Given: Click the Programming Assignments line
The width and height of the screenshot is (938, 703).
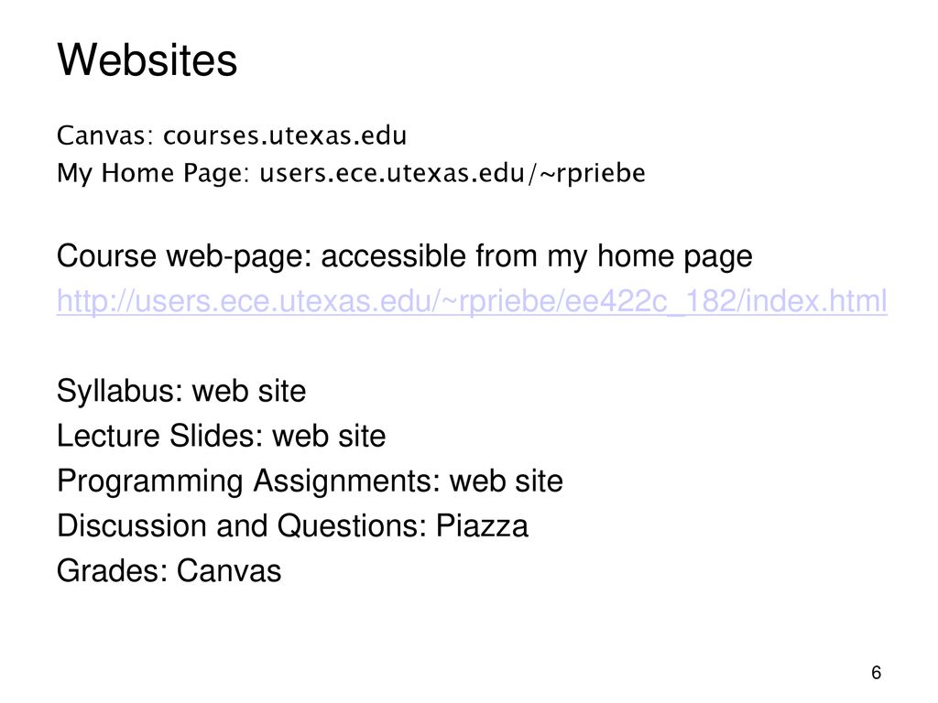Looking at the screenshot, I should pos(310,481).
